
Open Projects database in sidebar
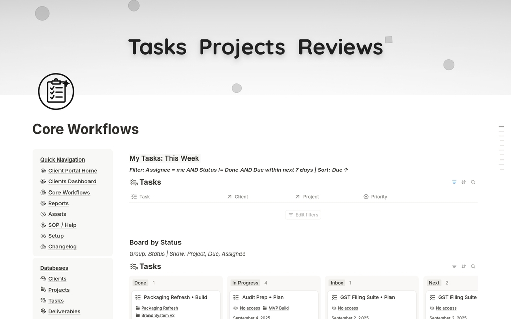(58, 290)
